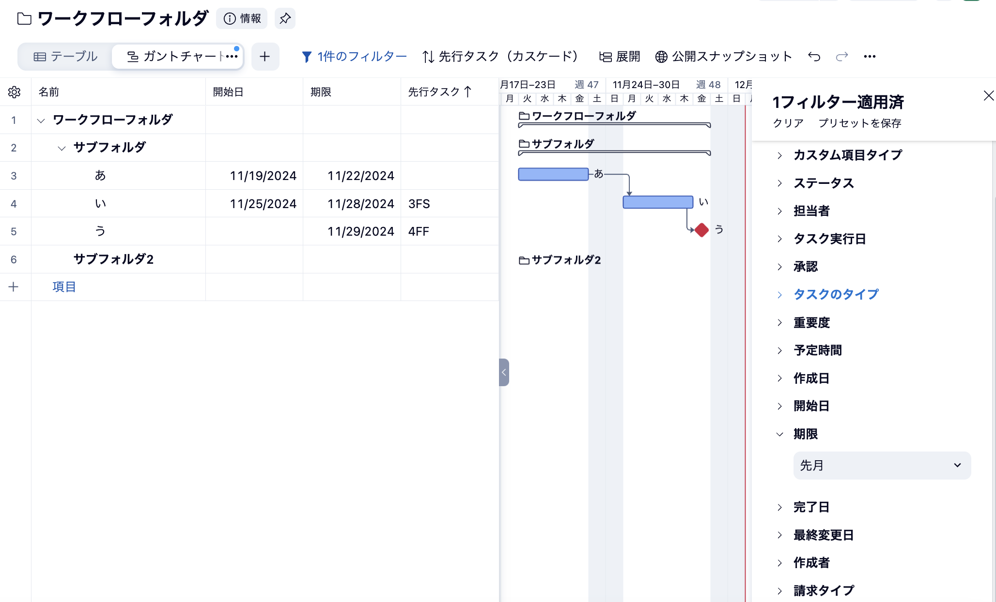Expand the ステータス filter section

(x=824, y=183)
